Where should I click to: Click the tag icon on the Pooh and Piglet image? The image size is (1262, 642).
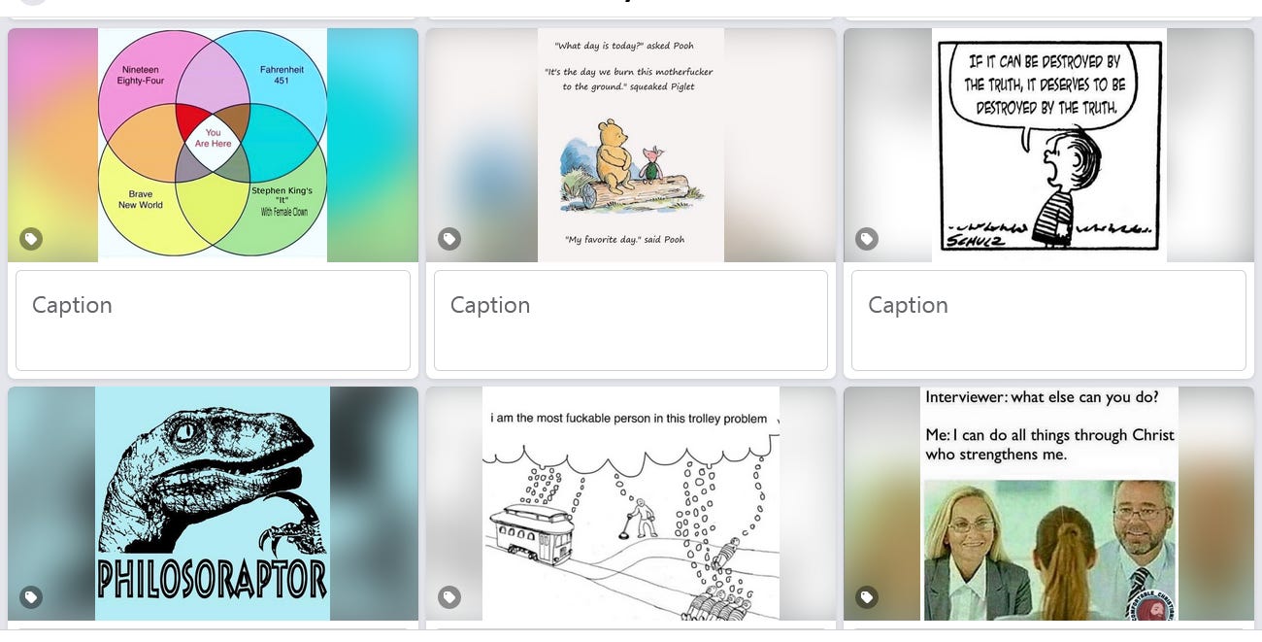pos(448,239)
